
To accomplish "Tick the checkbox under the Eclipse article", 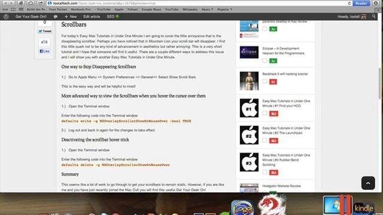I will 265,60.
